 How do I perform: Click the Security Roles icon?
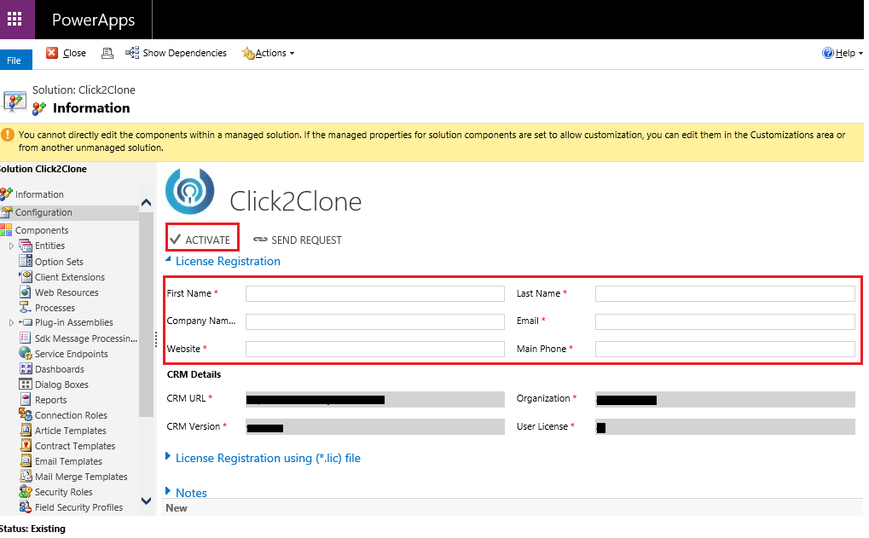point(26,491)
